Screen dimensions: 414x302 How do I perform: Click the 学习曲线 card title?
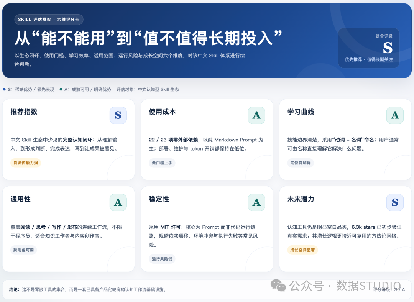coord(301,112)
